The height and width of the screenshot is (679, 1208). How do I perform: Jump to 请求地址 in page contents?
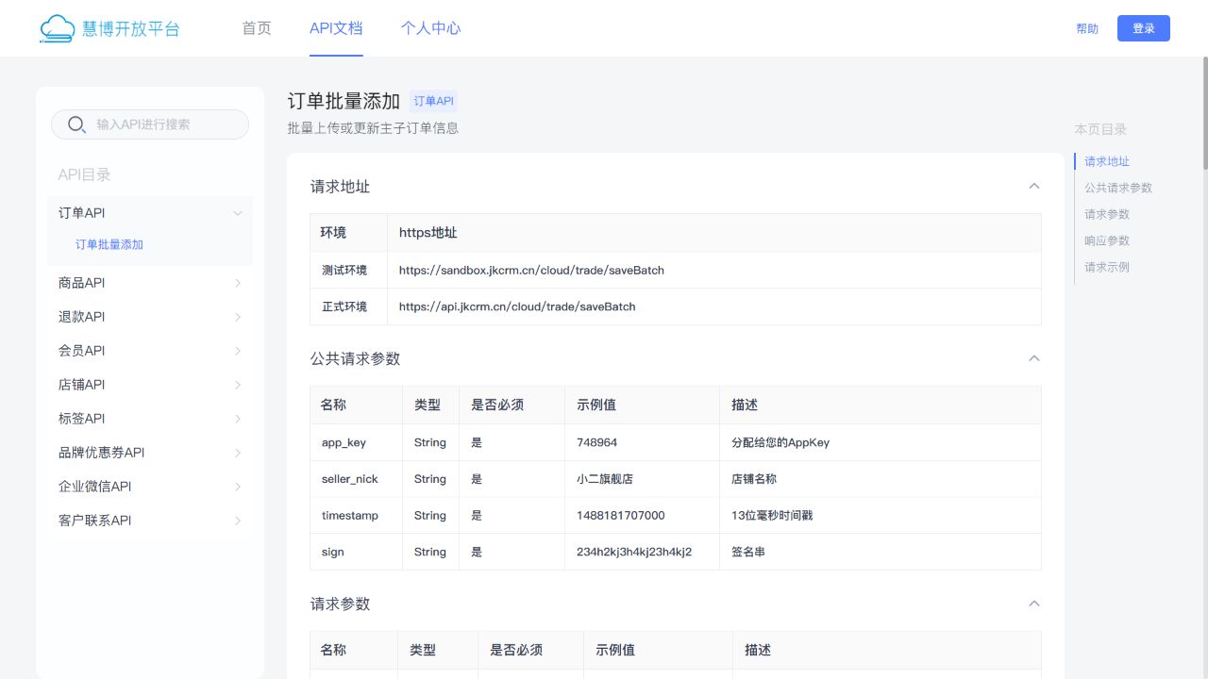coord(1107,161)
